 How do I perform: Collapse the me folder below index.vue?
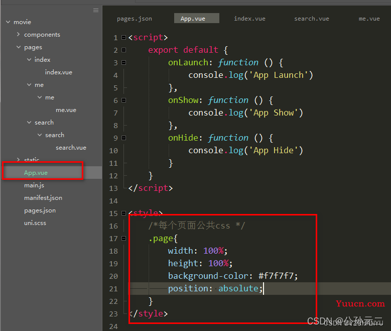[29, 84]
